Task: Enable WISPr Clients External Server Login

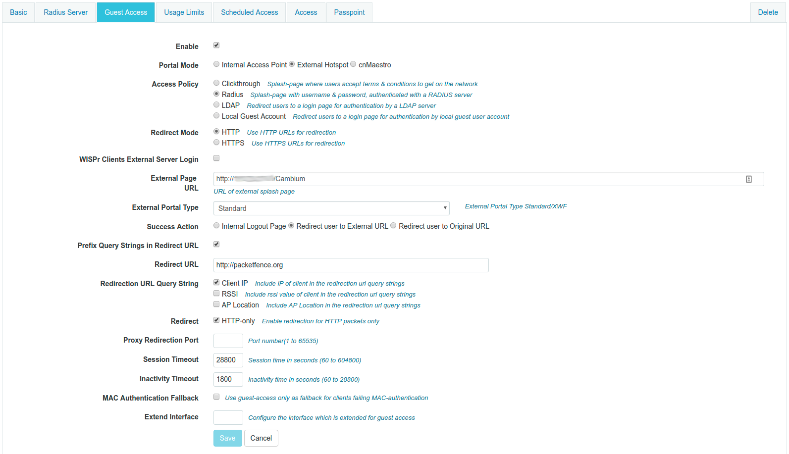Action: pos(216,158)
